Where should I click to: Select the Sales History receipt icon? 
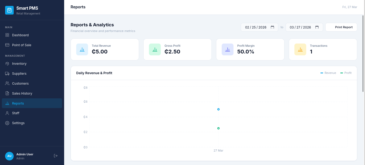coord(7,93)
